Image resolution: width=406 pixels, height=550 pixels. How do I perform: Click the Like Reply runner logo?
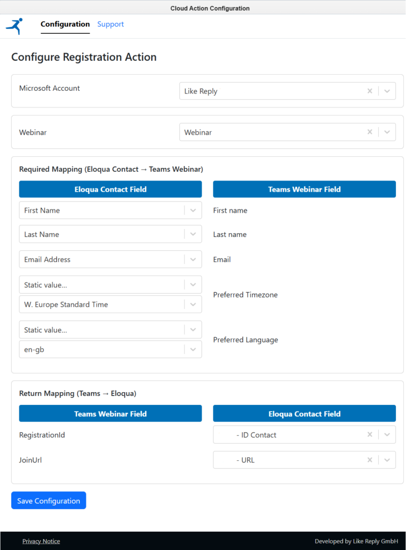coord(14,25)
